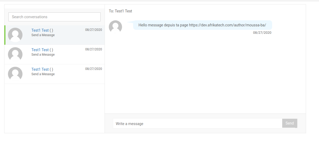
Task: Click the resize handle of message box
Action: pyautogui.click(x=296, y=127)
